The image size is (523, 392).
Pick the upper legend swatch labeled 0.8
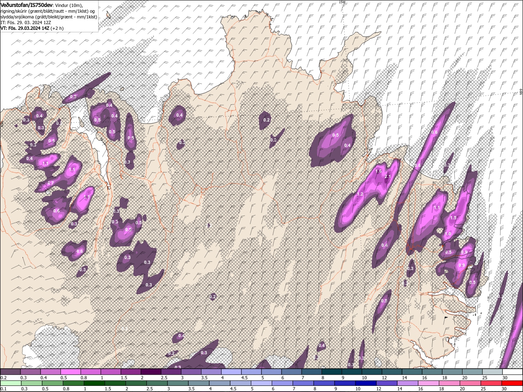(x=91, y=372)
